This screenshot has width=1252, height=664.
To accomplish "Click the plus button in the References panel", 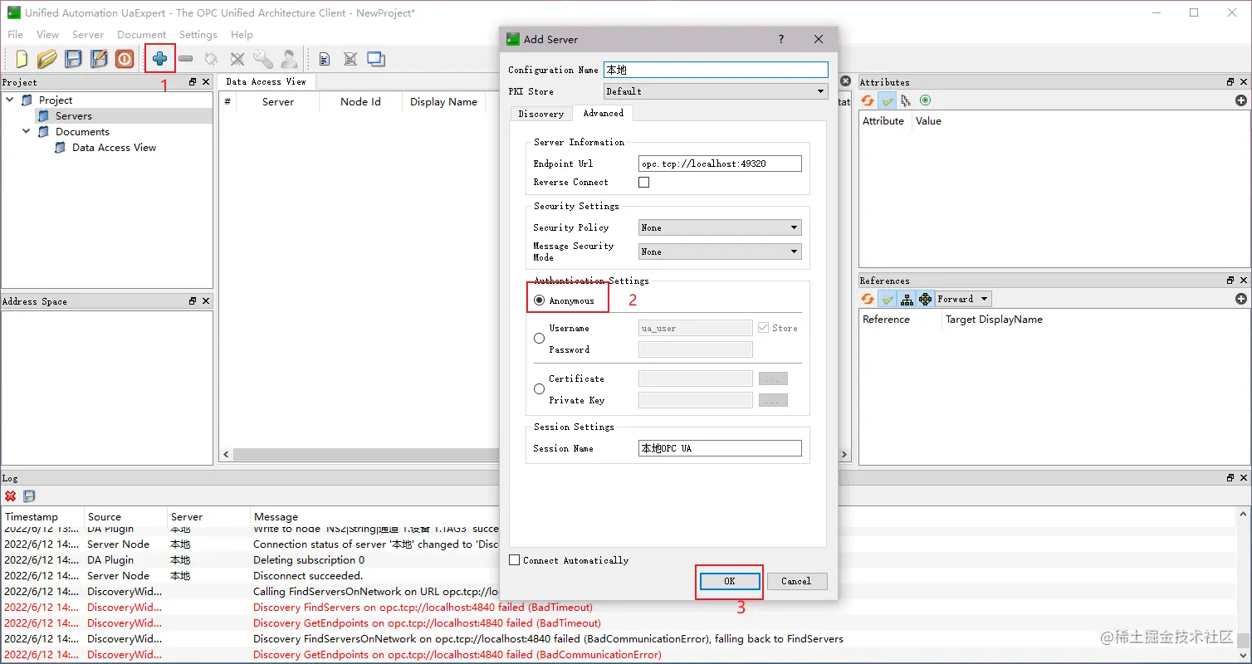I will [1241, 299].
